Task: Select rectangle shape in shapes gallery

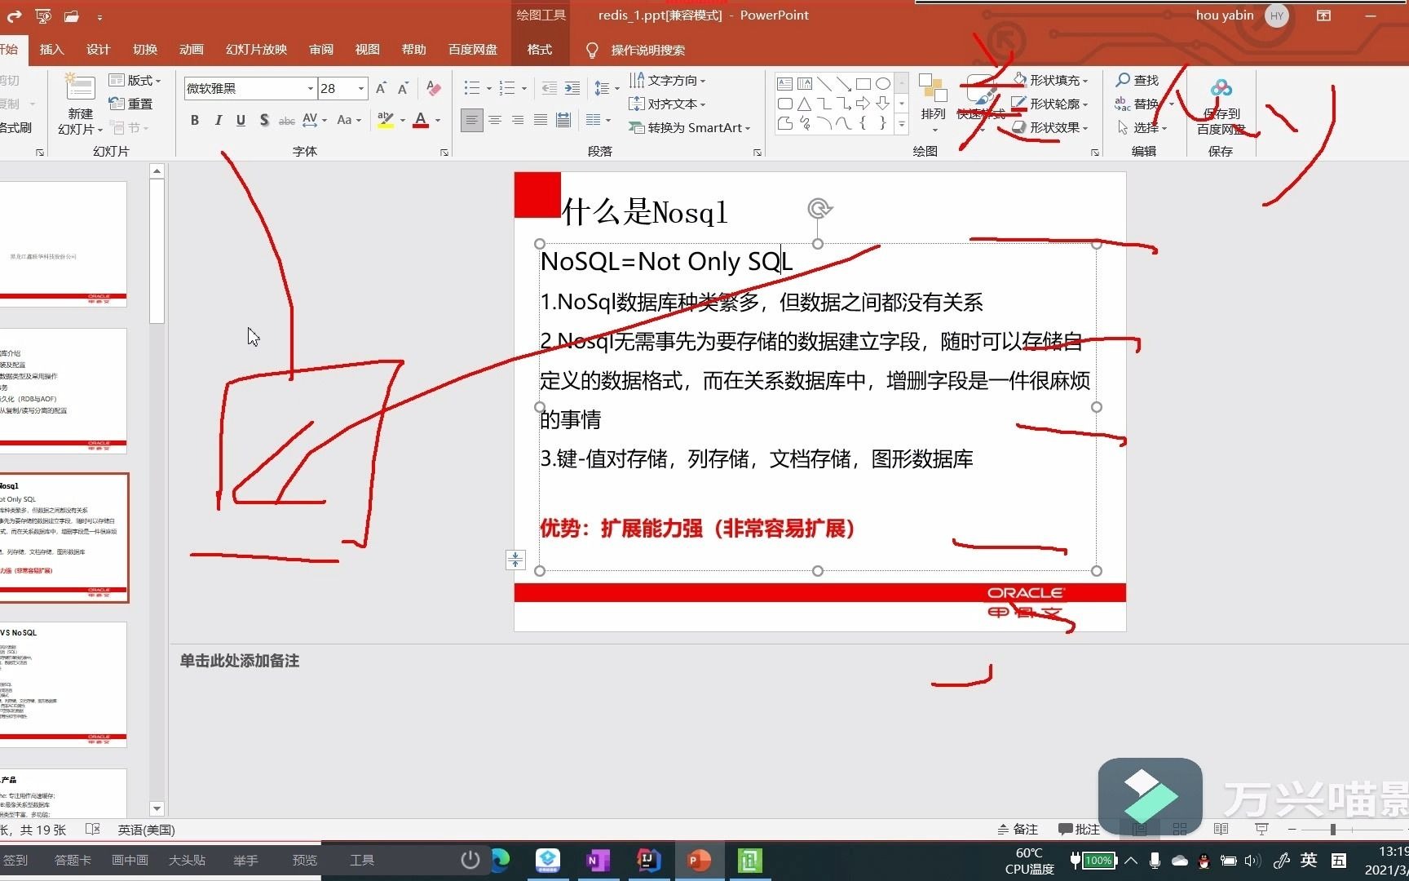Action: [863, 84]
